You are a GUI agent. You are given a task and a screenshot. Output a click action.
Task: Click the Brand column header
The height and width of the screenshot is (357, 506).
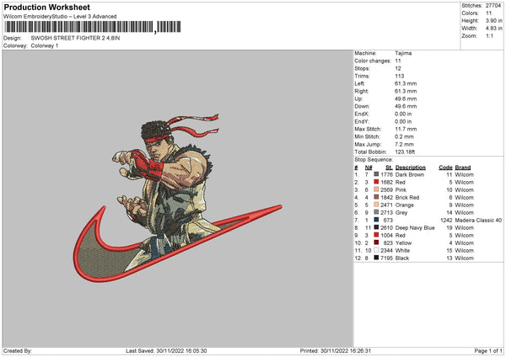click(463, 168)
